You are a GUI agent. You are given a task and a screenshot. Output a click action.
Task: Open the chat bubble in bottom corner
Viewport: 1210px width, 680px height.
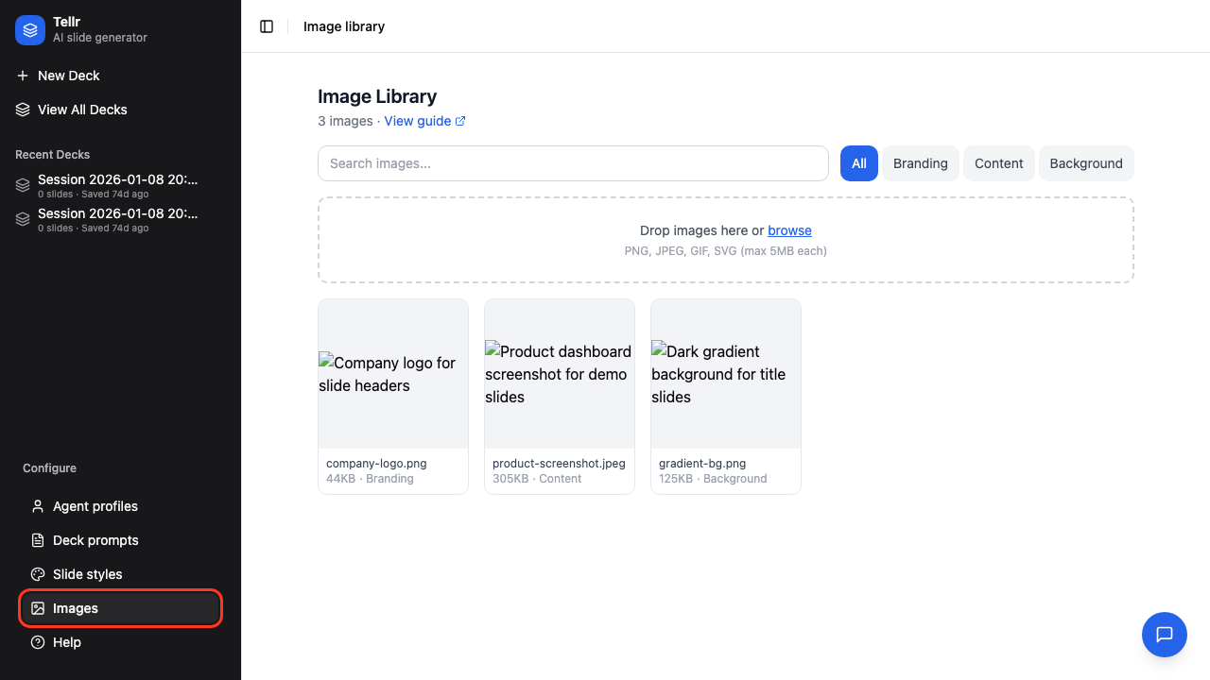coord(1164,634)
